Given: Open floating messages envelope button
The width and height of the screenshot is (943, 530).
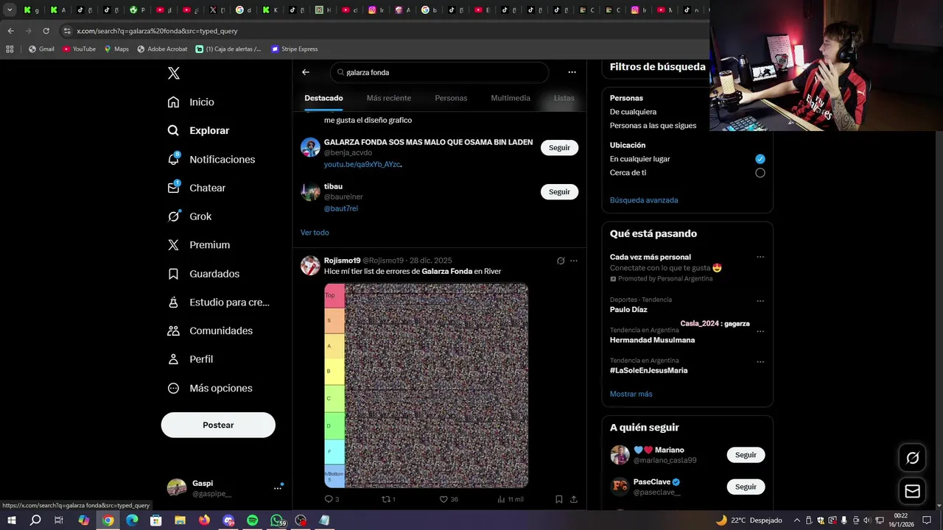Looking at the screenshot, I should (912, 491).
